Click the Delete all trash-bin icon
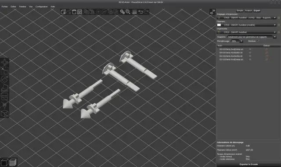The image size is (281, 167). [74, 12]
